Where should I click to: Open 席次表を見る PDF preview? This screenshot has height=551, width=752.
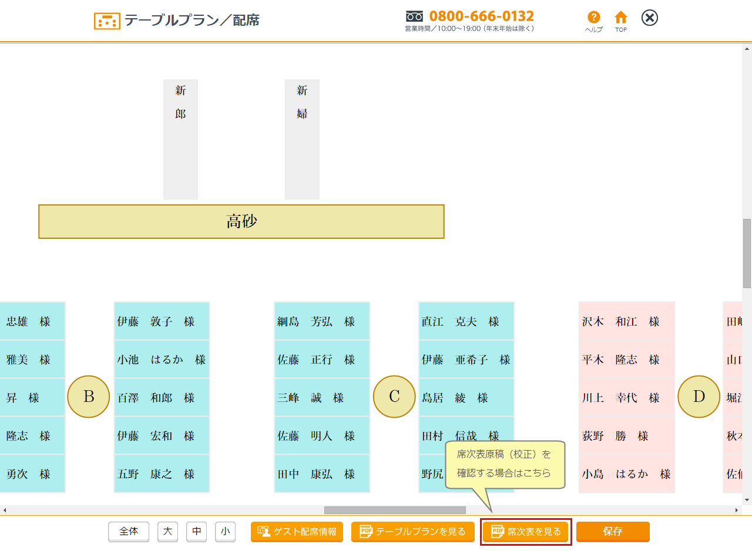(526, 532)
